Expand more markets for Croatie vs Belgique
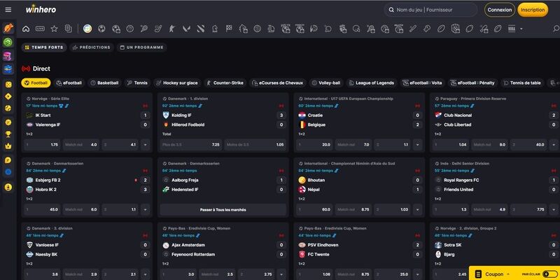This screenshot has height=280, width=560. click(x=417, y=145)
